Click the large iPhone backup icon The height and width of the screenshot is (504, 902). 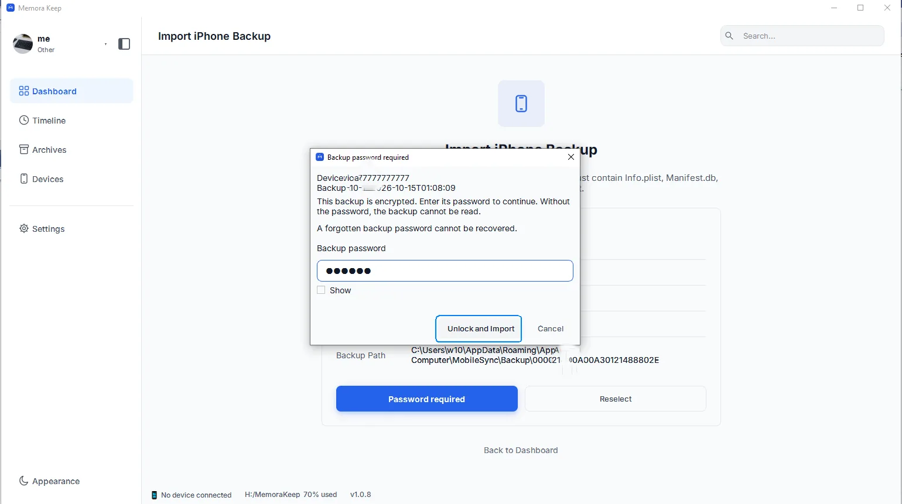(x=521, y=104)
